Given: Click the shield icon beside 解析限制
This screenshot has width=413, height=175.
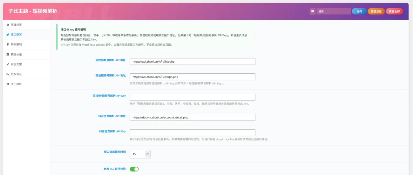Looking at the screenshot, I should 8,44.
